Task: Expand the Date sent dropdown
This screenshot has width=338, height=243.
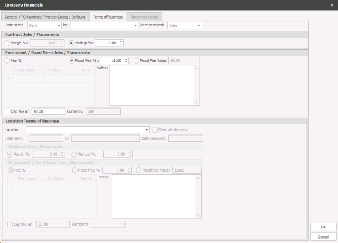Action: tap(59, 26)
